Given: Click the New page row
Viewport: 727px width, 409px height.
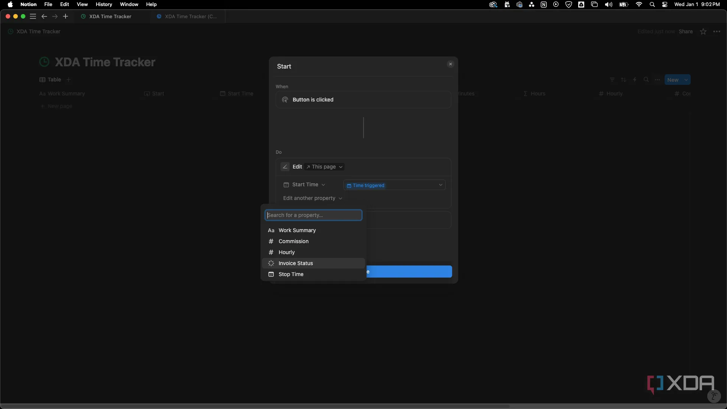Looking at the screenshot, I should click(56, 106).
